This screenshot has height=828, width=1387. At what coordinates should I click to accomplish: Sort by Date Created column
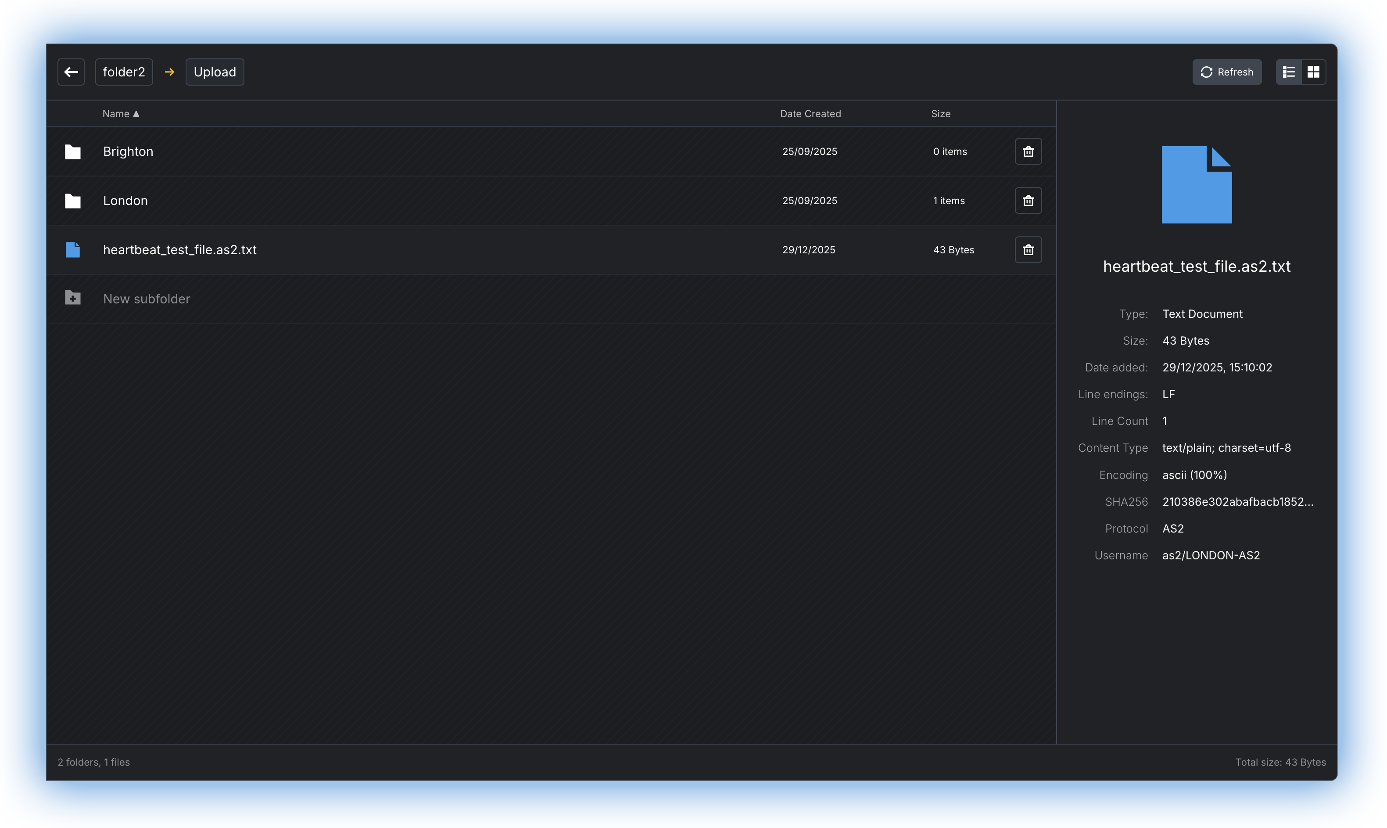point(810,114)
